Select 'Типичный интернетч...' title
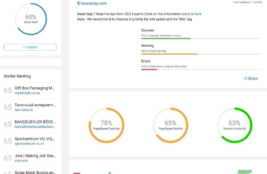Viewport: 267px width, 174px height. [35, 105]
